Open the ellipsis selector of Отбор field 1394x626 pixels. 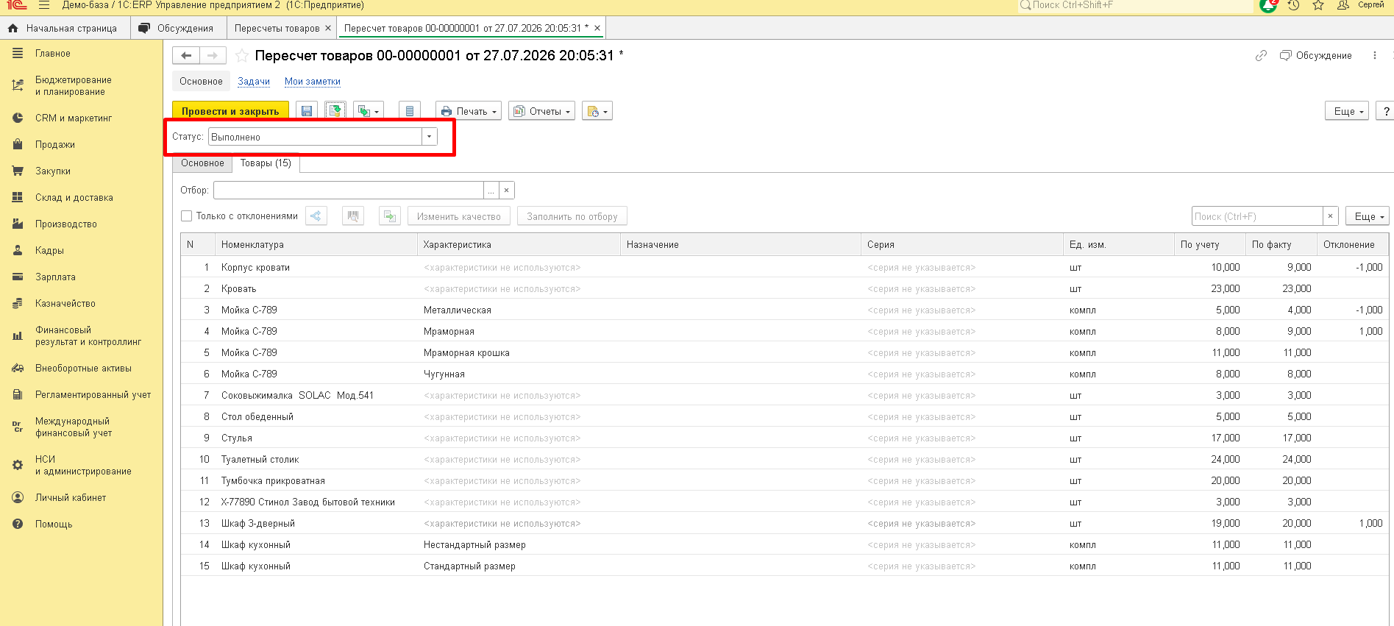click(491, 191)
